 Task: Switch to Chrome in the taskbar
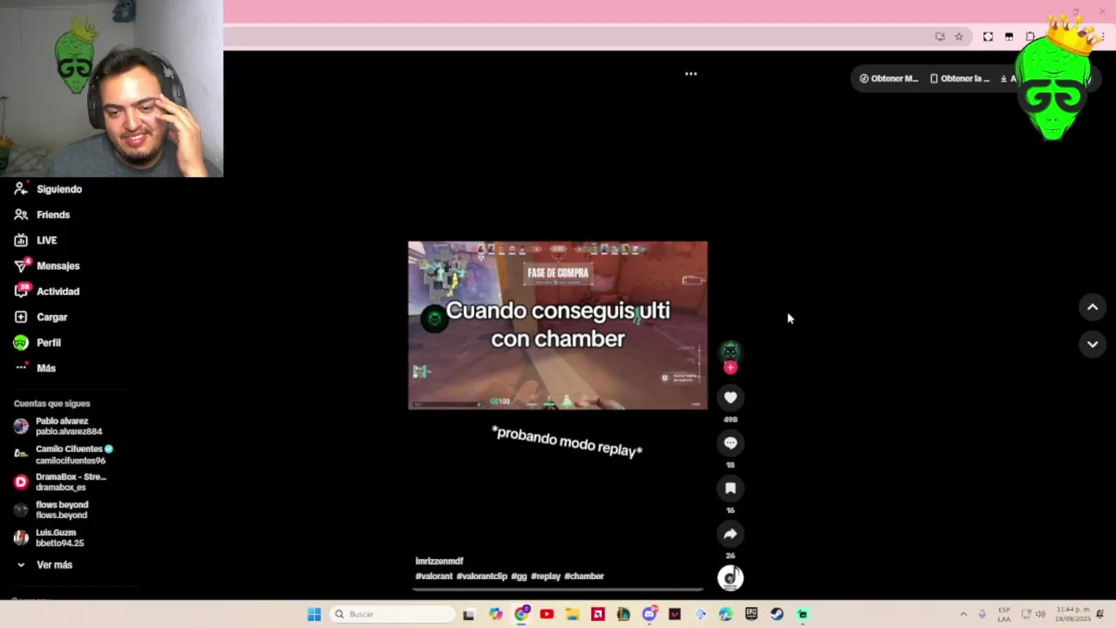(x=521, y=614)
